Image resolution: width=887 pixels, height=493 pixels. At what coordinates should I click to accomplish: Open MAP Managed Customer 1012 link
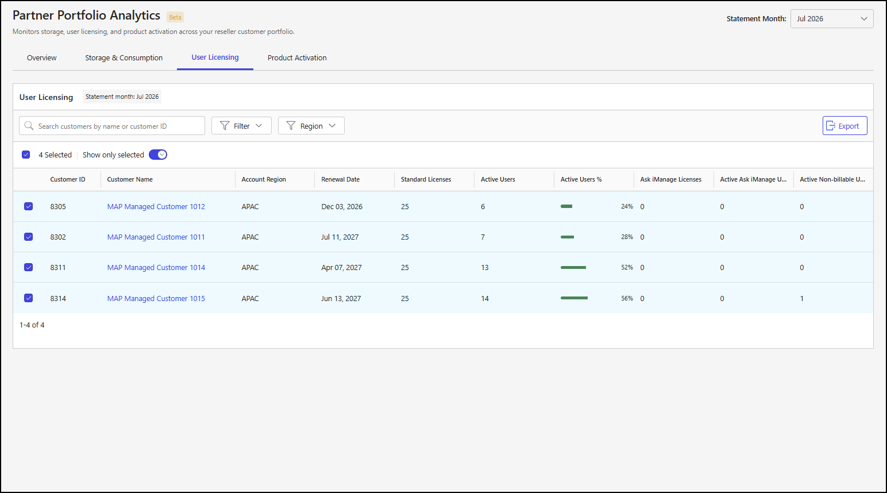[x=156, y=206]
